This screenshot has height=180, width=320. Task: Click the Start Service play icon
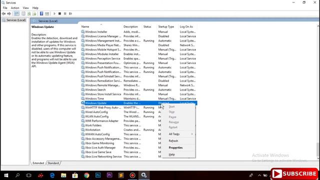click(x=54, y=13)
